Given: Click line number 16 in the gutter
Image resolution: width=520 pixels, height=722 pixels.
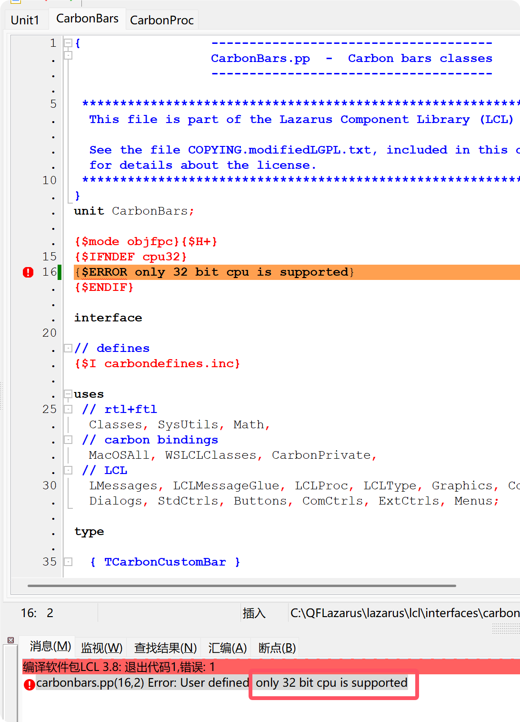Looking at the screenshot, I should coord(50,272).
